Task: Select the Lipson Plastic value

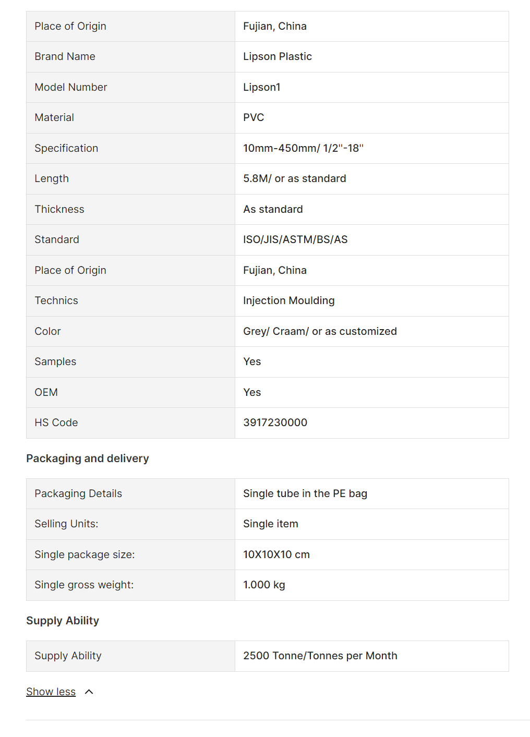Action: click(277, 56)
